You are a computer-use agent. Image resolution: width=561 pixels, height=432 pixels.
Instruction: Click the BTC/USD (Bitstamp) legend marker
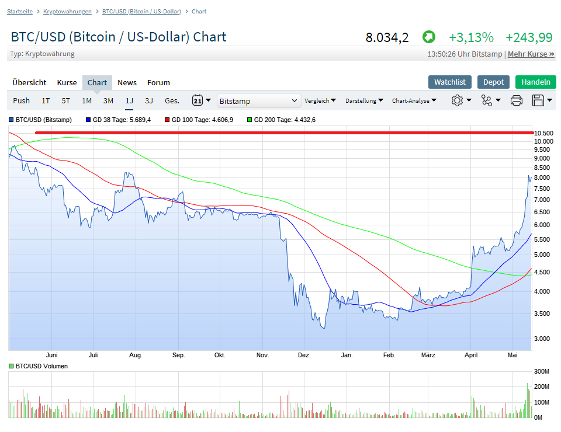coord(11,120)
